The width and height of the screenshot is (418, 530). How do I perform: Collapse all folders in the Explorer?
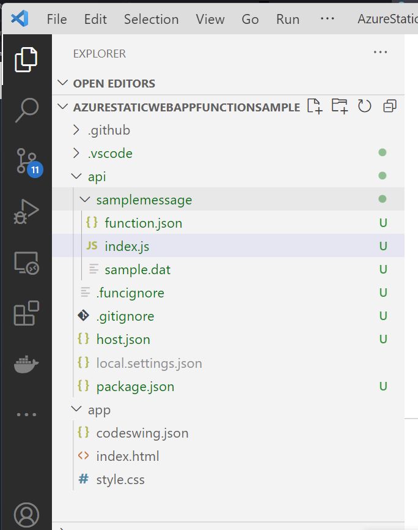click(389, 106)
